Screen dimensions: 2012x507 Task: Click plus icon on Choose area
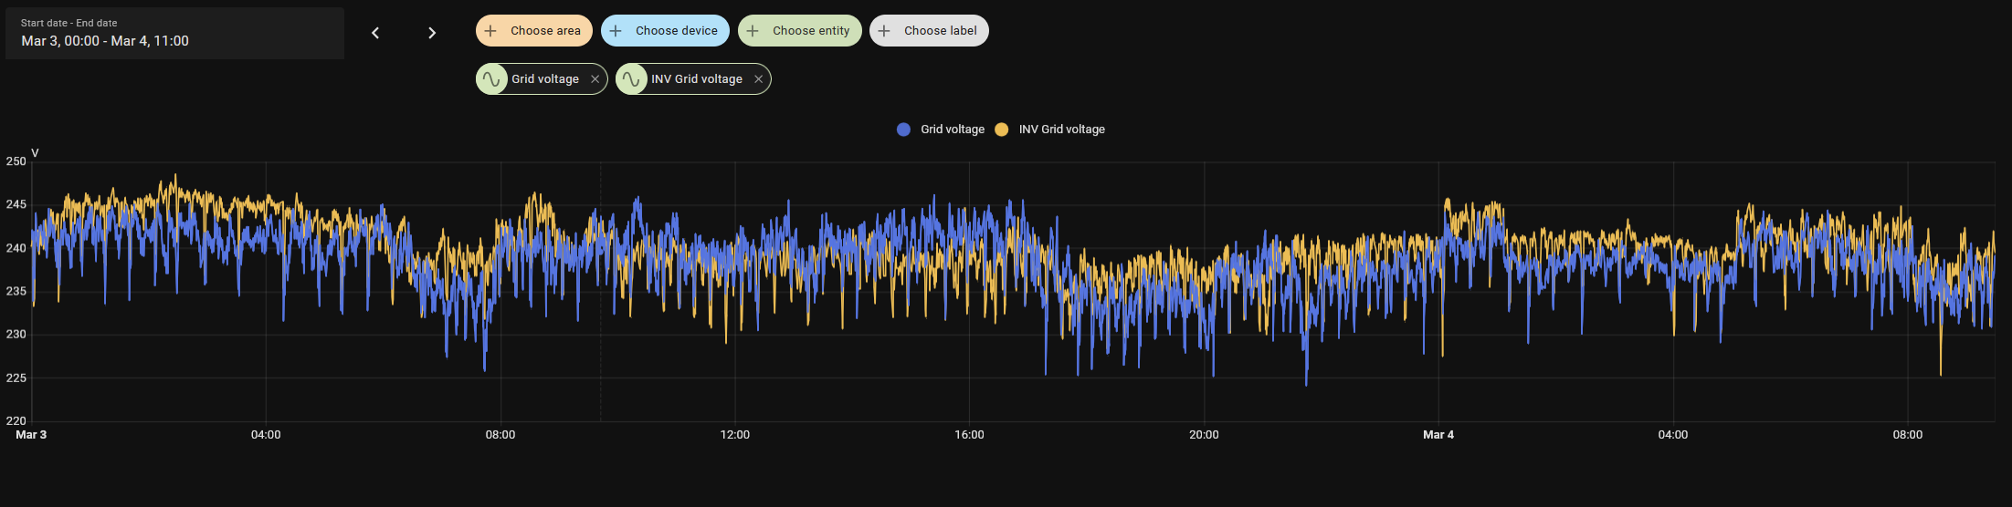tap(490, 31)
